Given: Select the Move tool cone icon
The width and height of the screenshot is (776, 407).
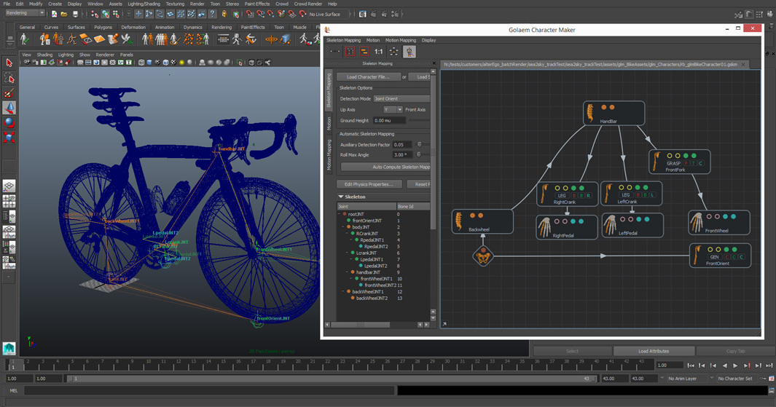Looking at the screenshot, I should [9, 108].
